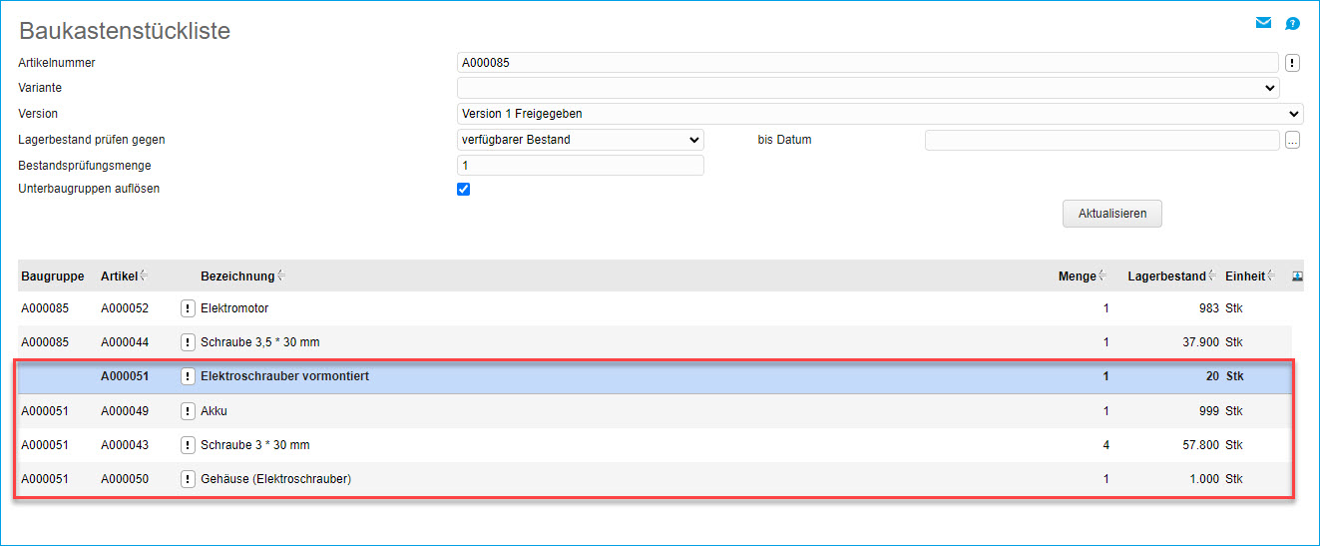Click info icon for Akku row
1320x546 pixels.
pos(188,410)
